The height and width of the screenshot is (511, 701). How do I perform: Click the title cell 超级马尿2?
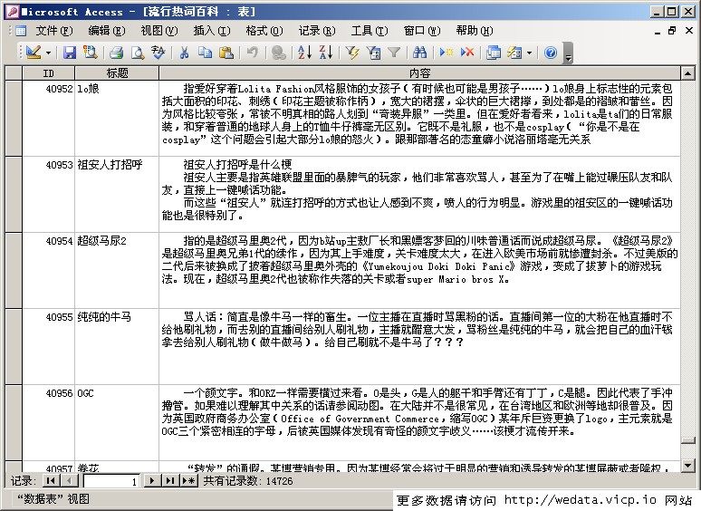point(117,270)
